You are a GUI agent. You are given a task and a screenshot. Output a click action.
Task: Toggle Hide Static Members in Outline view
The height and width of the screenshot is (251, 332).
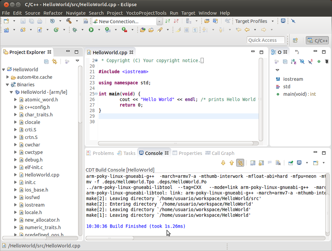(x=310, y=61)
